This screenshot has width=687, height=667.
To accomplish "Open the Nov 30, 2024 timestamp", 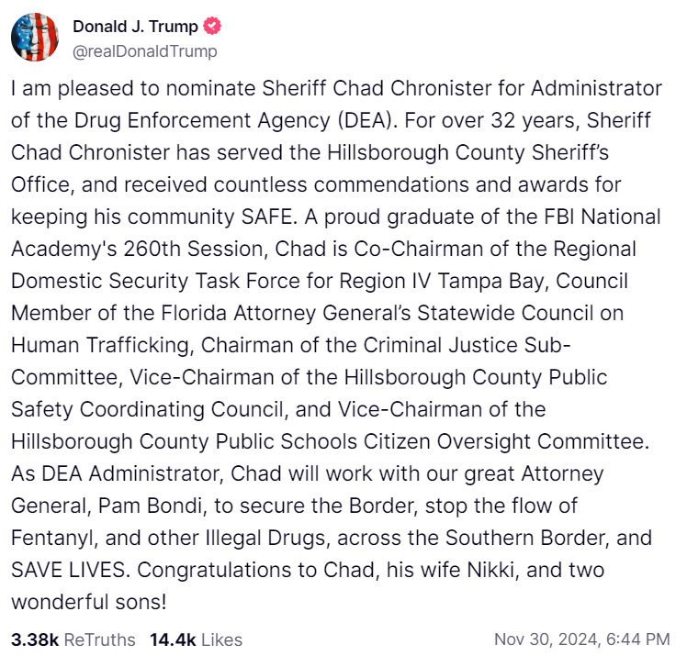I will click(x=581, y=639).
